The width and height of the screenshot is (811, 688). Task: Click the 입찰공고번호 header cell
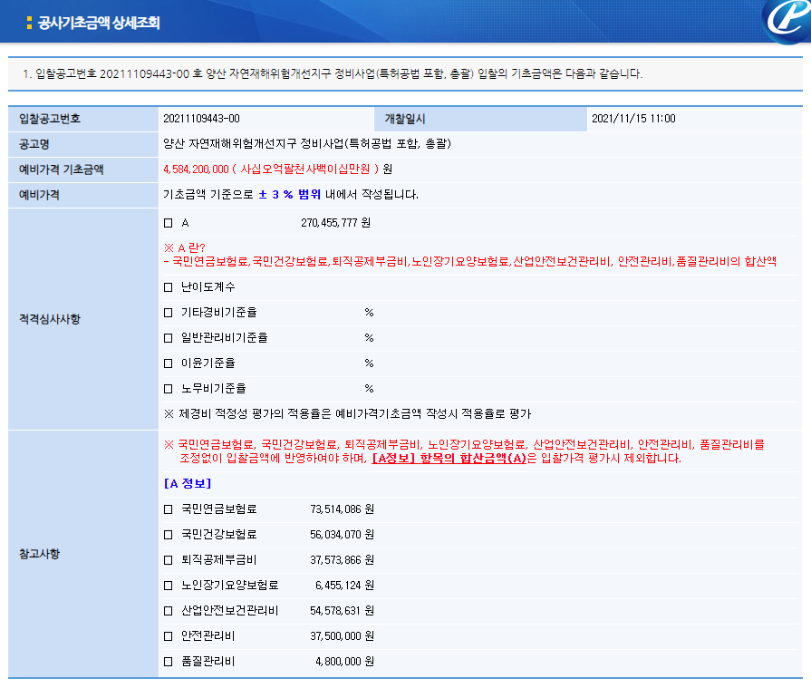pos(83,119)
